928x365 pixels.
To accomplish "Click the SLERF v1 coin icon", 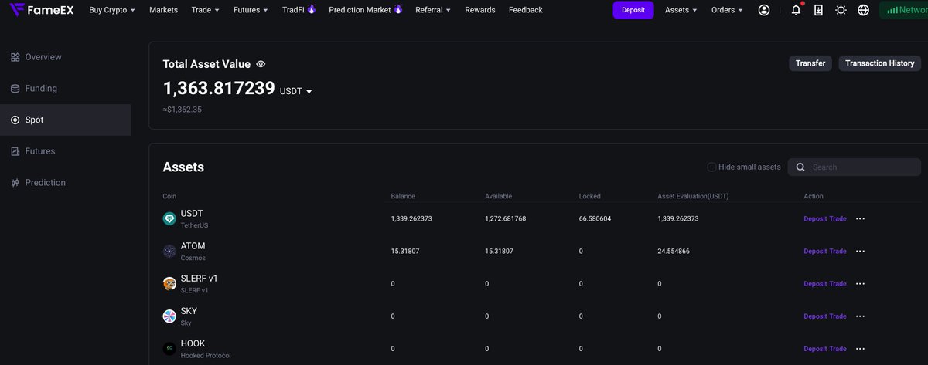I will pos(169,284).
